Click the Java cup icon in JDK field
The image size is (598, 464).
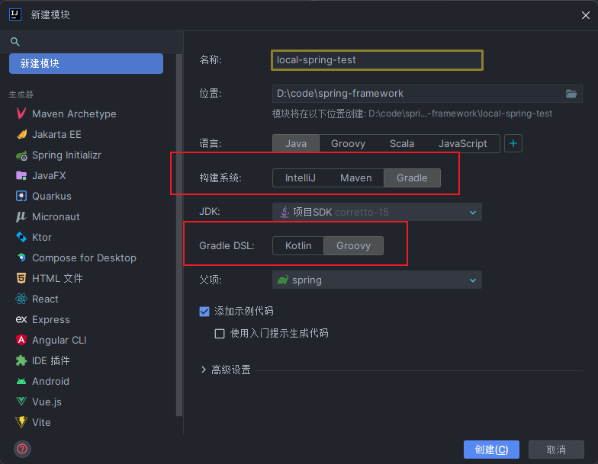pos(285,212)
